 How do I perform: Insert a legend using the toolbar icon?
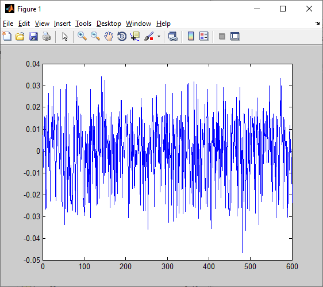pos(204,36)
